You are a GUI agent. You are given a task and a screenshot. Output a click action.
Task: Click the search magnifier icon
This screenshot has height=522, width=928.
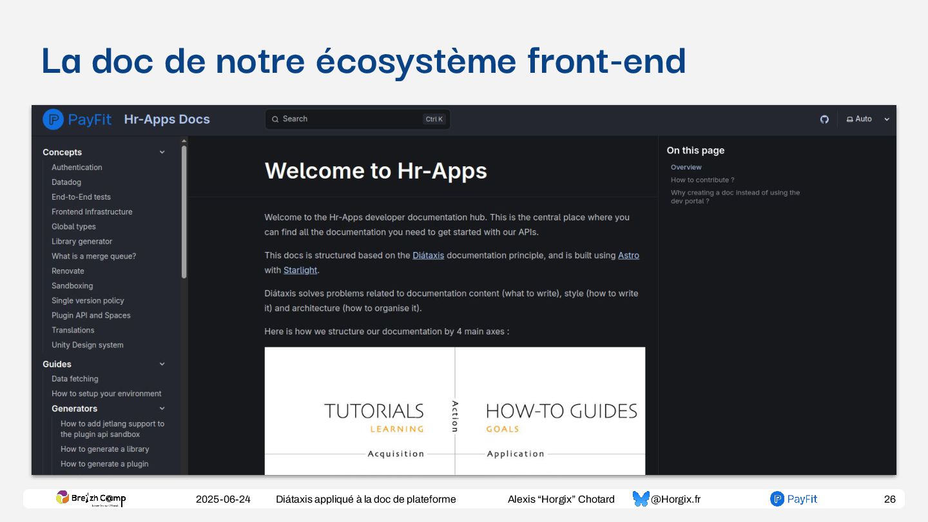(275, 119)
